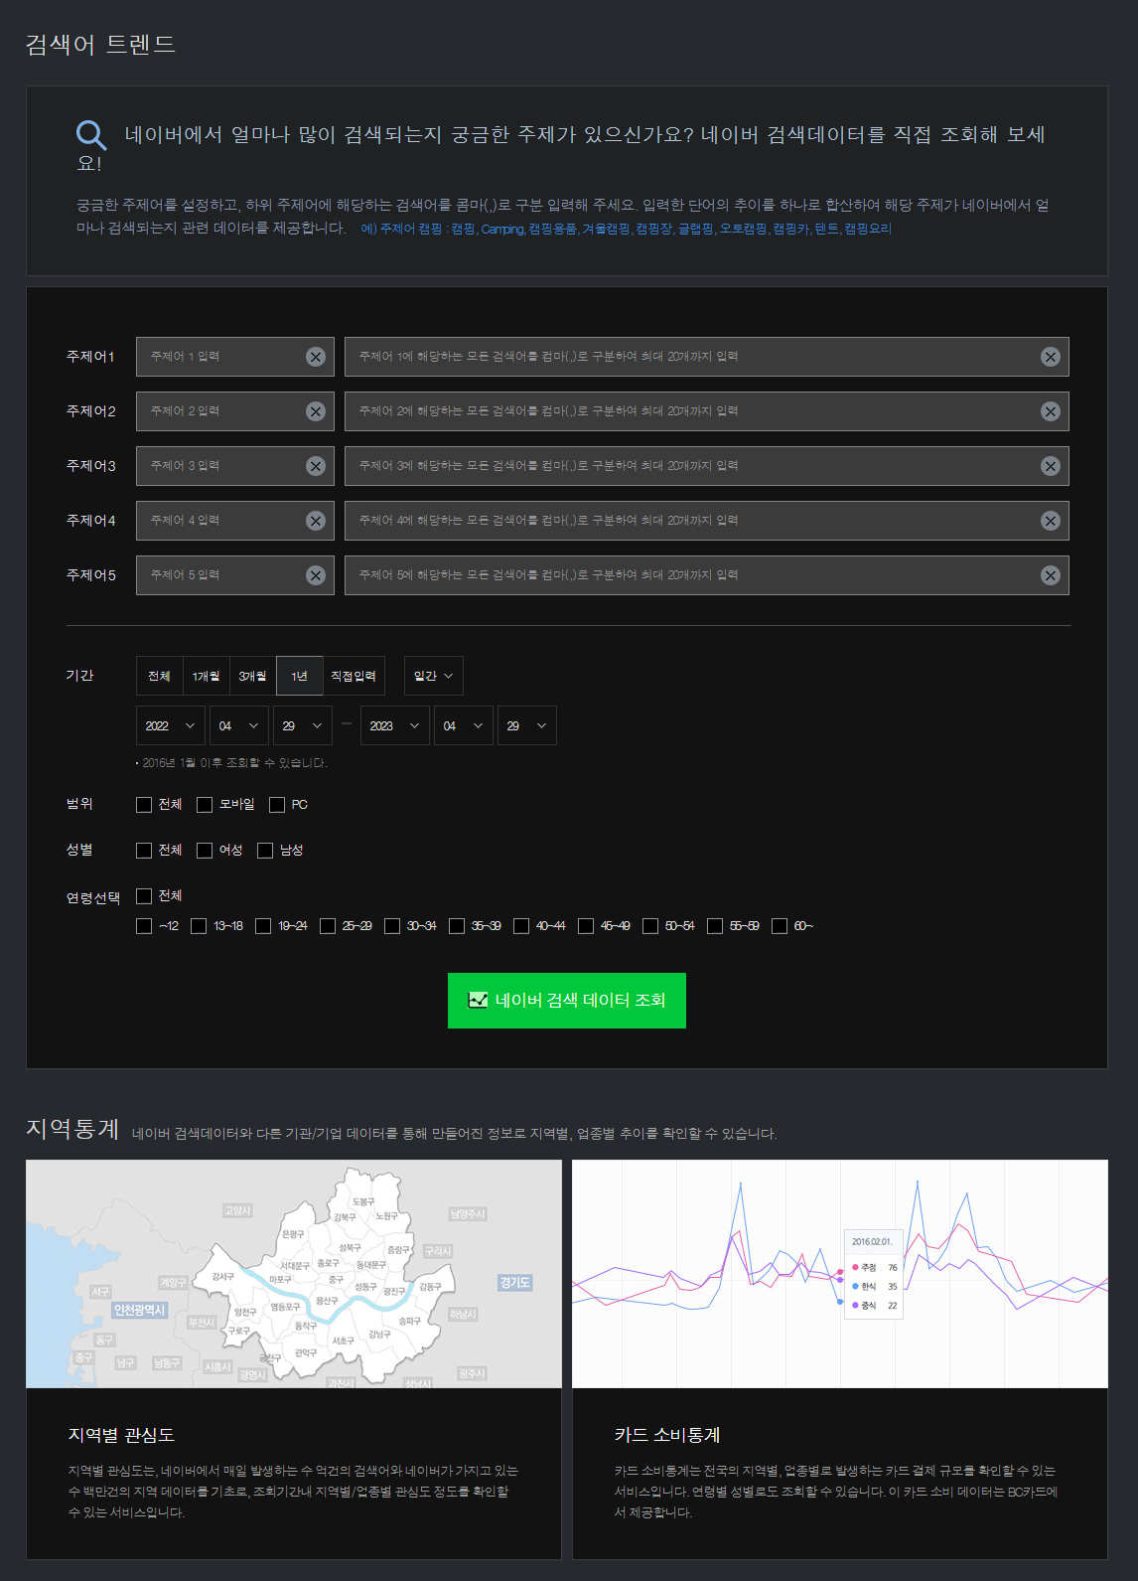Open the start year 2022 dropdown
Image resolution: width=1138 pixels, height=1581 pixels.
(x=171, y=725)
